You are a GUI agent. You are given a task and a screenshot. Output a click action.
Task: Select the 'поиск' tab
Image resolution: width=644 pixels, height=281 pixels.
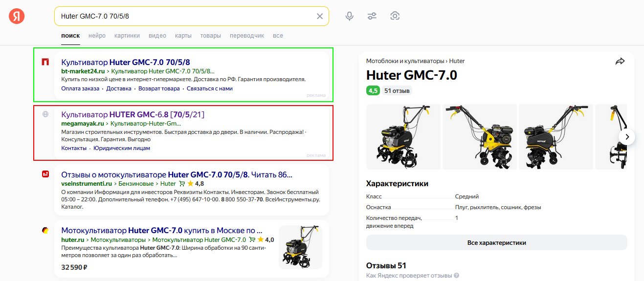pos(70,36)
